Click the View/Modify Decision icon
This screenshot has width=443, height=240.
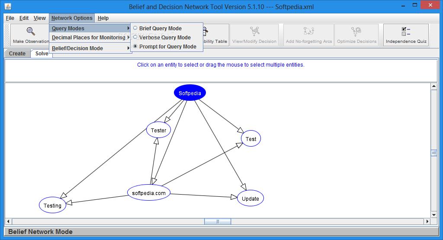coord(254,31)
